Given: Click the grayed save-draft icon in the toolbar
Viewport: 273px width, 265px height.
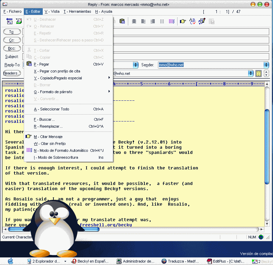Looking at the screenshot, I should (x=212, y=21).
